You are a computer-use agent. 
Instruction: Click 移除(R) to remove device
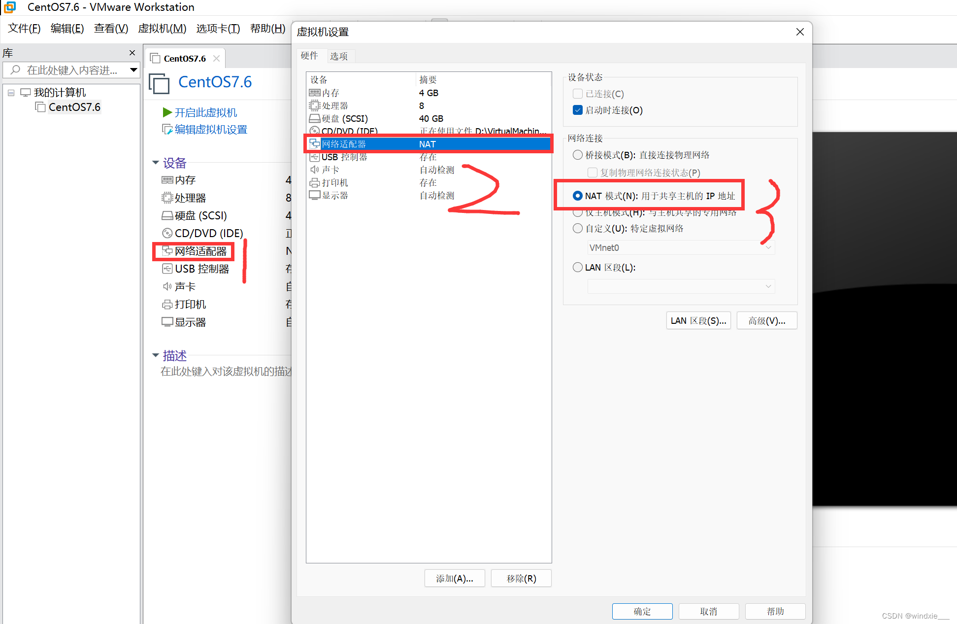pyautogui.click(x=521, y=578)
